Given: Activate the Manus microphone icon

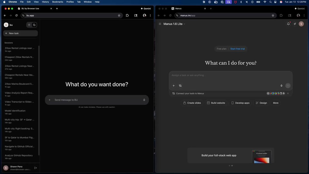Looking at the screenshot, I should [281, 86].
